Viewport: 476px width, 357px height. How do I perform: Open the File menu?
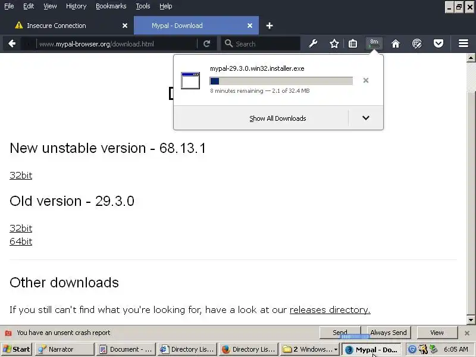[x=9, y=6]
